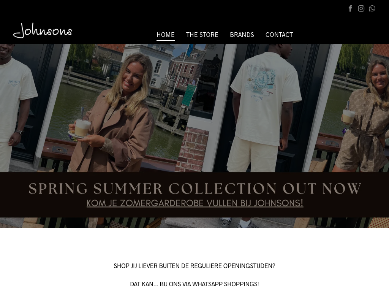This screenshot has width=389, height=292.
Task: Open the Instagram profile icon
Action: [x=361, y=8]
